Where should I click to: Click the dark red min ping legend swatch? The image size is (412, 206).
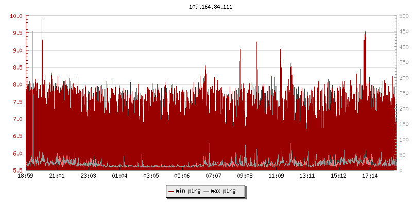coord(171,191)
